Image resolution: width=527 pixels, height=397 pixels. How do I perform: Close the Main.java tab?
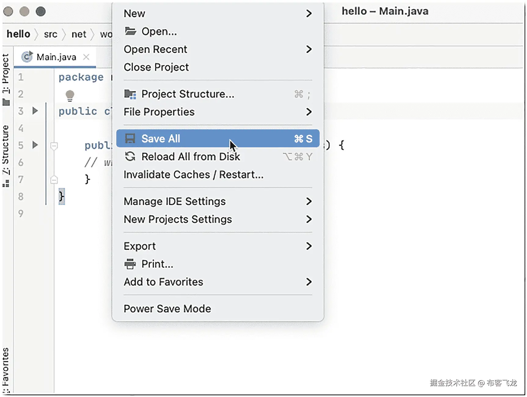86,57
